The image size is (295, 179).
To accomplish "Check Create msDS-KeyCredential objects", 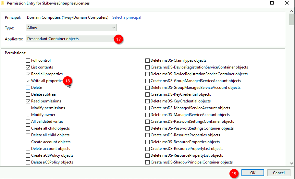I will click(147, 94).
